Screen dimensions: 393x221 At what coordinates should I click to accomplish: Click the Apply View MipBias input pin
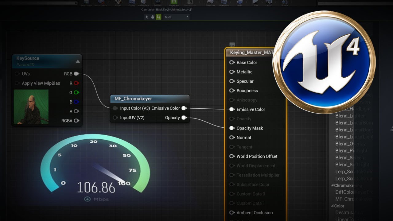(17, 83)
